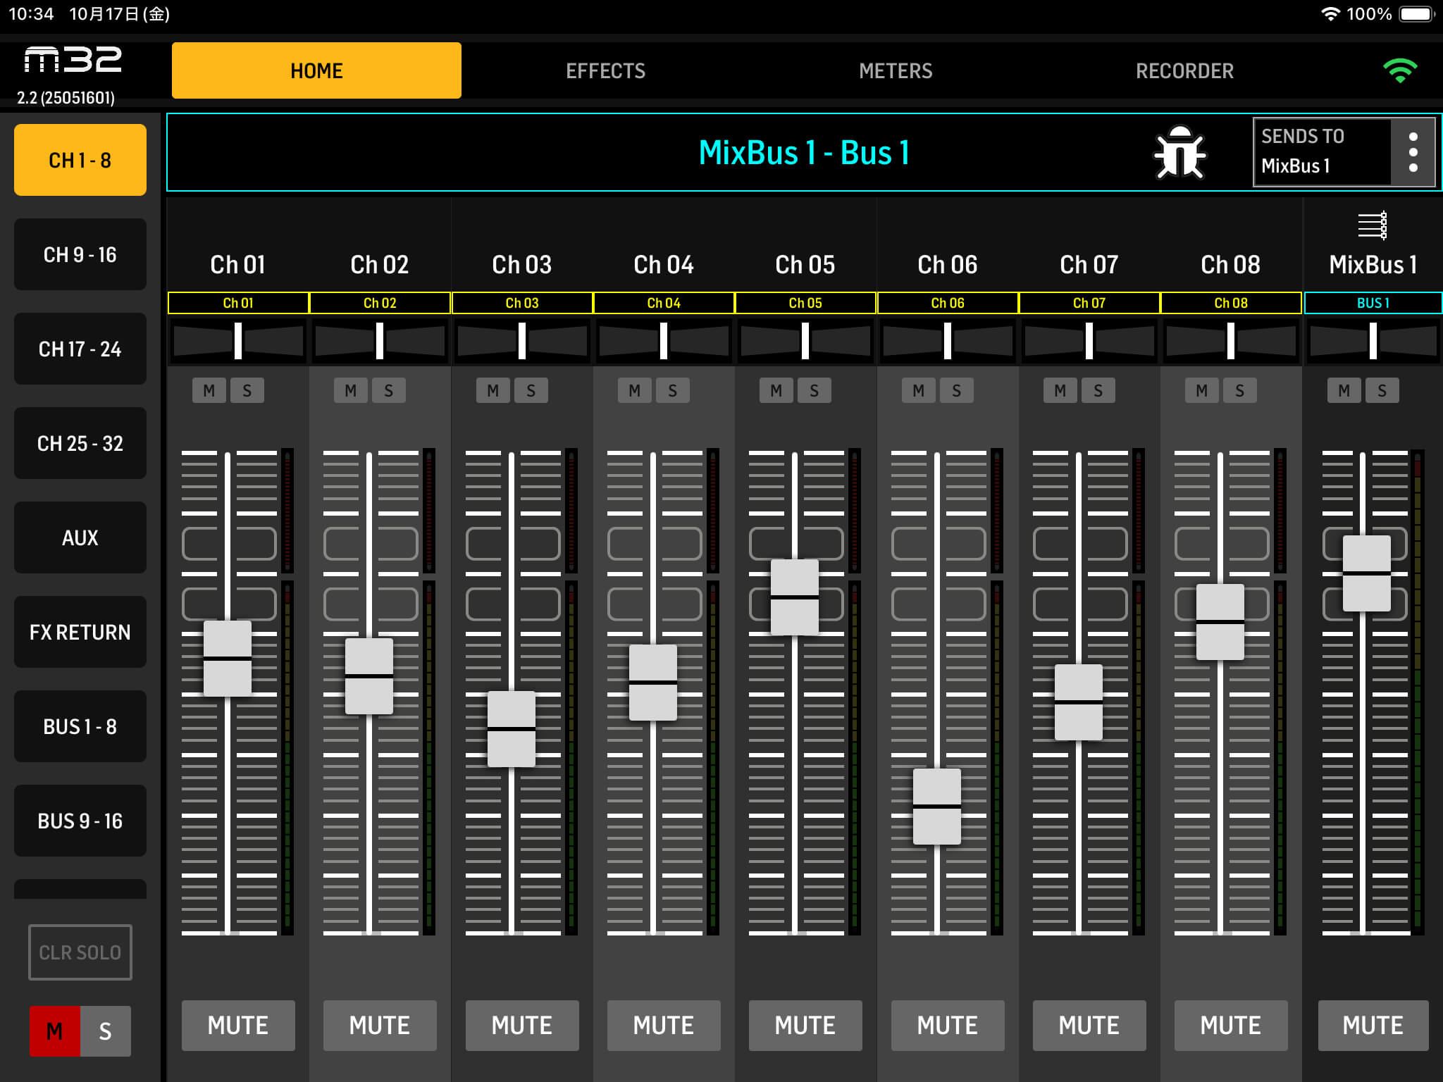
Task: Toggle the red M button at bottom left
Action: [x=54, y=1031]
